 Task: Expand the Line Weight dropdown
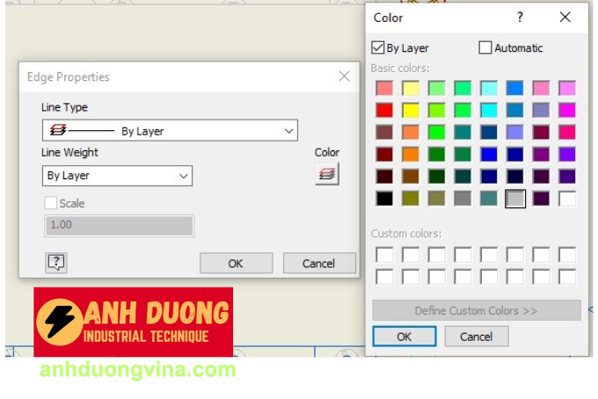(x=117, y=176)
